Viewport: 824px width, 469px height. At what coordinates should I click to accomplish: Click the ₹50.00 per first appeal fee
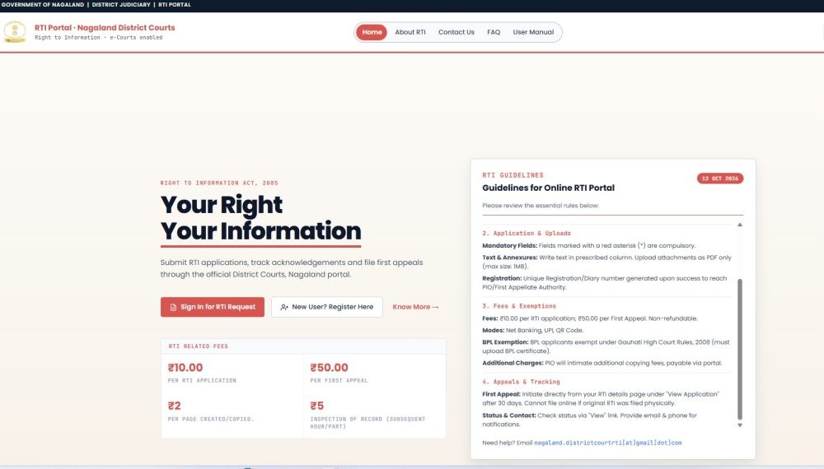pyautogui.click(x=329, y=368)
